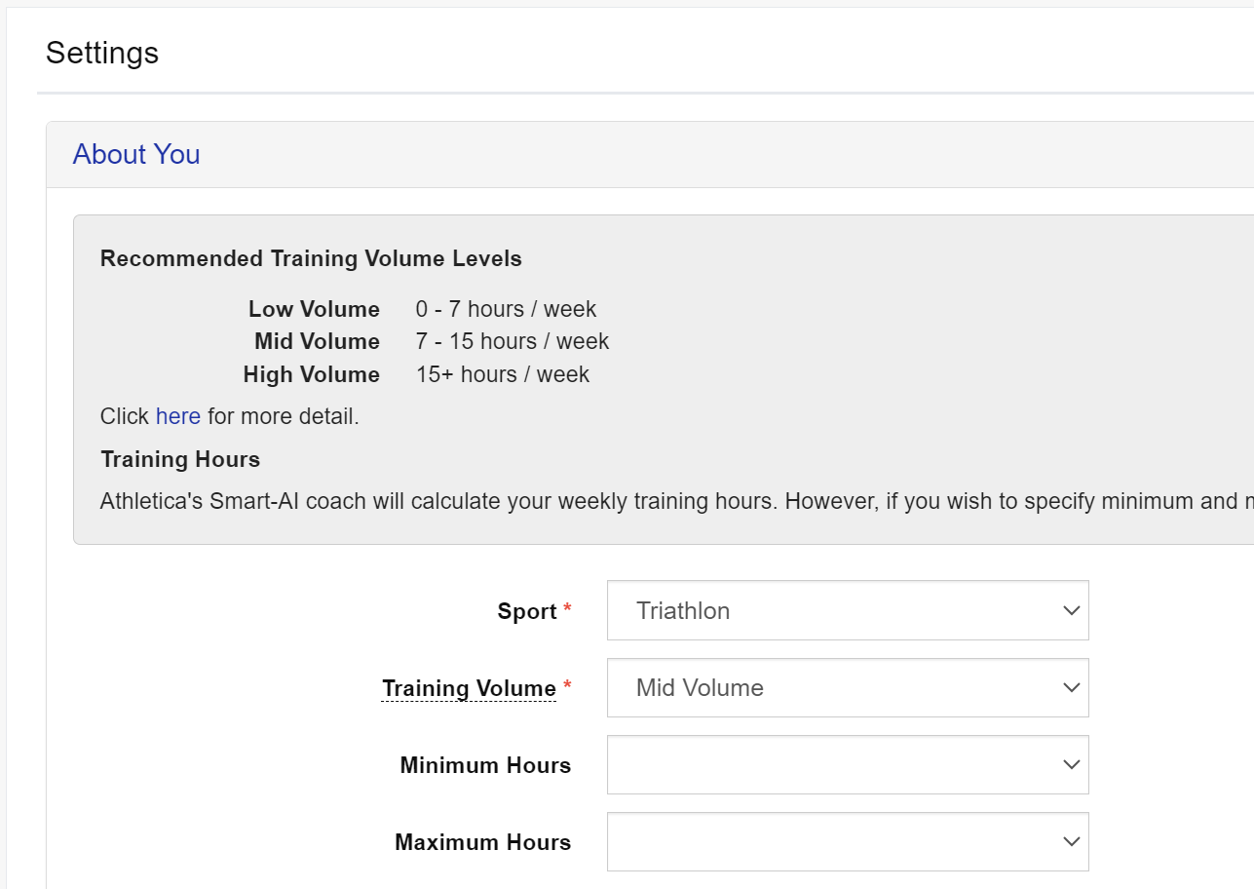Image resolution: width=1254 pixels, height=889 pixels.
Task: Click the Sport field label
Action: coord(526,612)
